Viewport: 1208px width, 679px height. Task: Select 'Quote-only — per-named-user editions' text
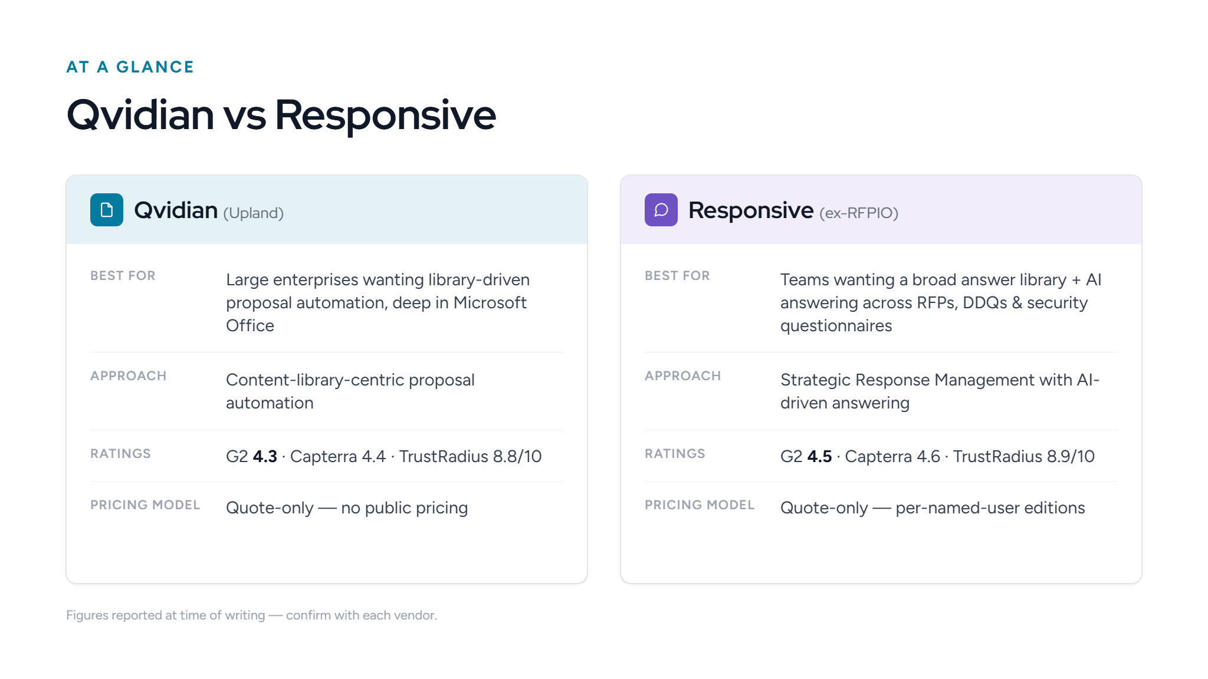933,508
